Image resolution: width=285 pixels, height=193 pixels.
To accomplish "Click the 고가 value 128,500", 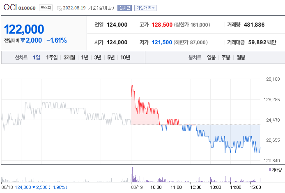I will tap(162, 25).
